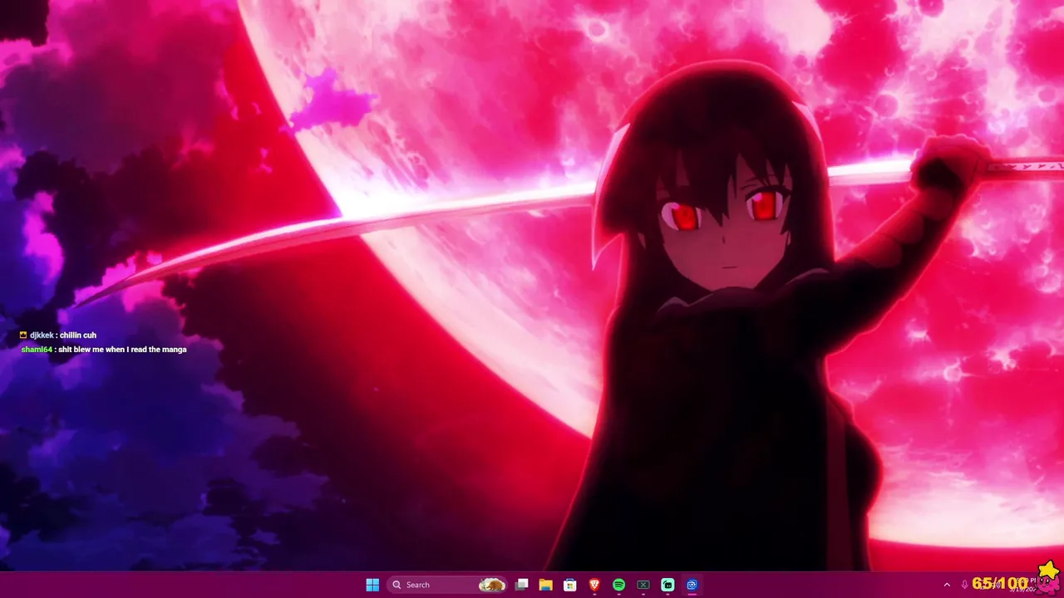Open the dark X-icon app in taskbar
This screenshot has height=598, width=1064.
click(643, 585)
